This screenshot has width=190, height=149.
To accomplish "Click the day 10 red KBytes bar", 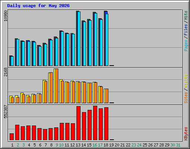I will coord(62,131).
